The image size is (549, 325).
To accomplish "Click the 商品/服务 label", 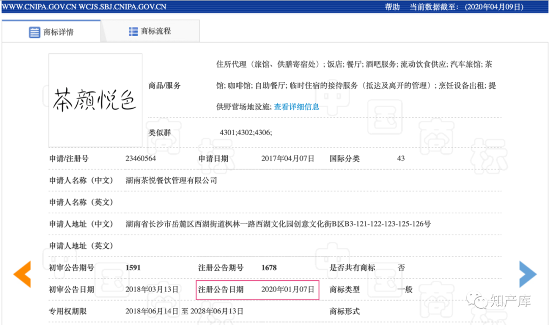I will click(x=164, y=85).
